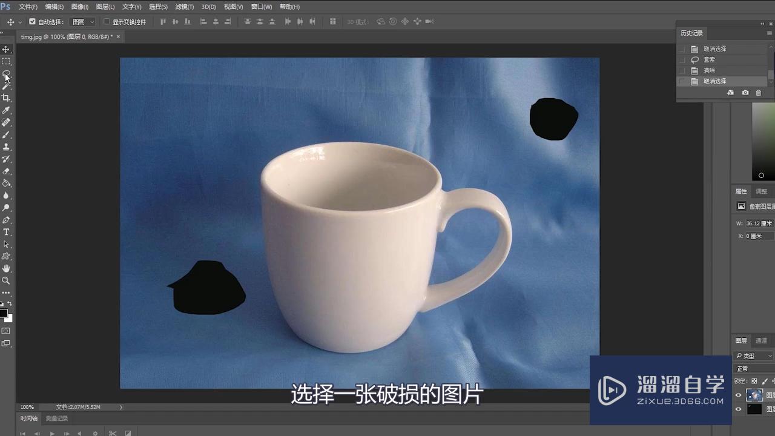Switch to the 测量记录 tab
Viewport: 775px width, 436px height.
pos(57,418)
